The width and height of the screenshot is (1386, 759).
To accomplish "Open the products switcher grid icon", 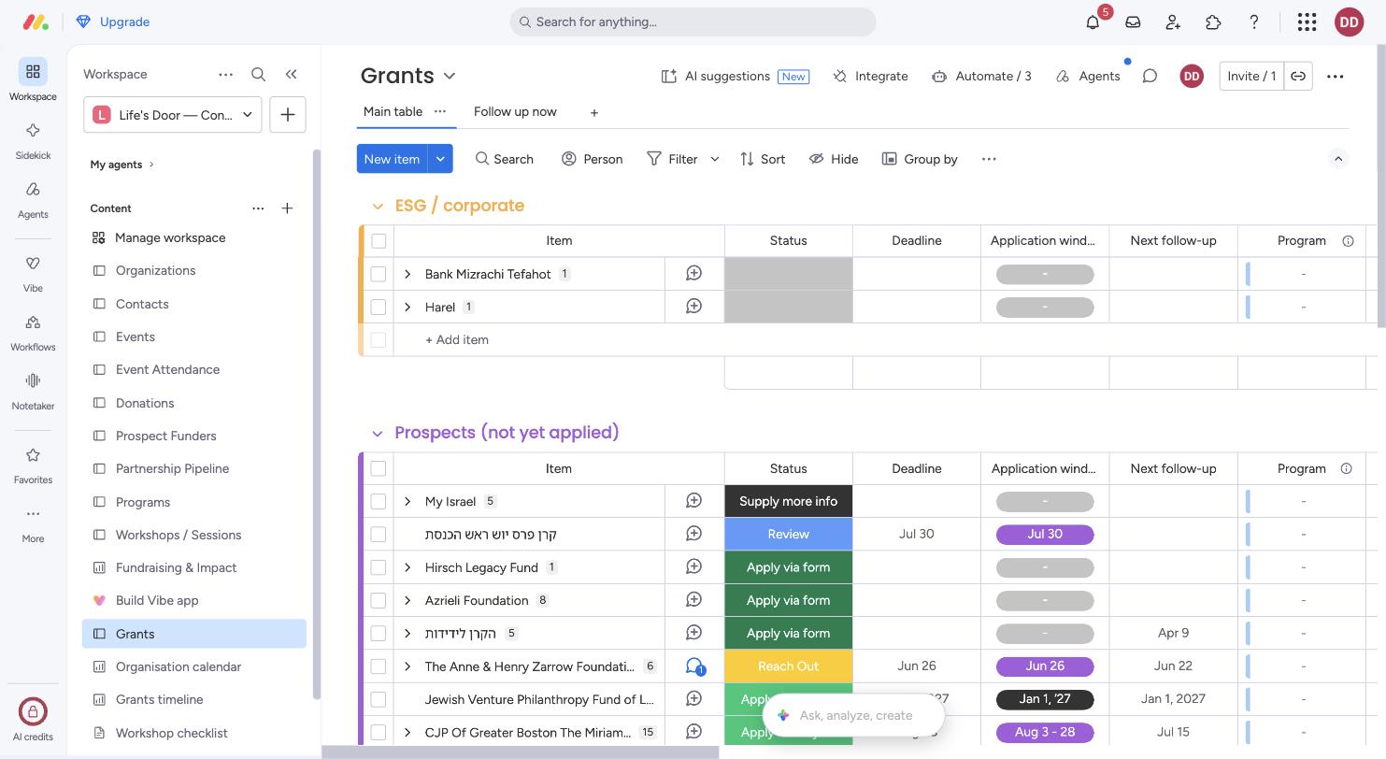I will pos(1307,21).
